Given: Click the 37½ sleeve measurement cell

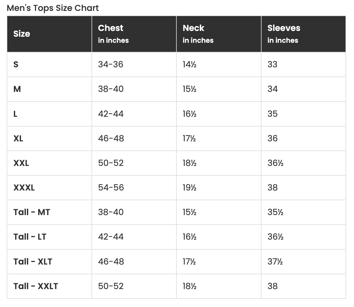Looking at the screenshot, I should 275,261.
